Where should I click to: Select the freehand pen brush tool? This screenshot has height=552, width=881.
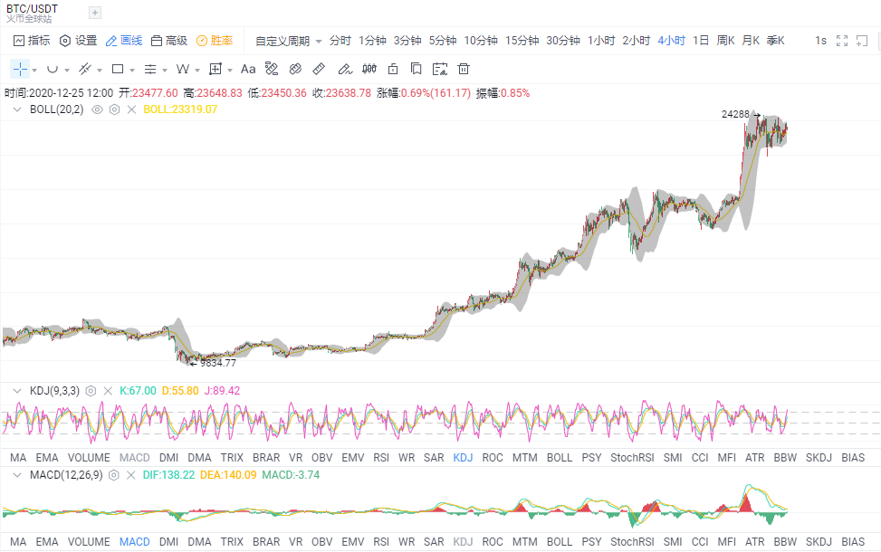tap(345, 69)
